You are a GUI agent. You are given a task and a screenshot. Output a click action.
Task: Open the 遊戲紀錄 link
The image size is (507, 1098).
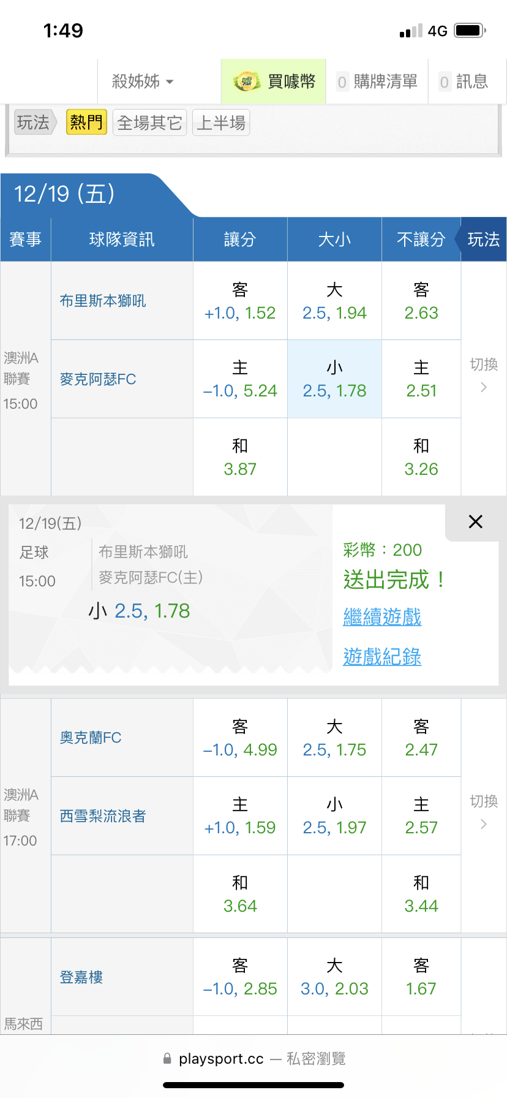pos(382,657)
